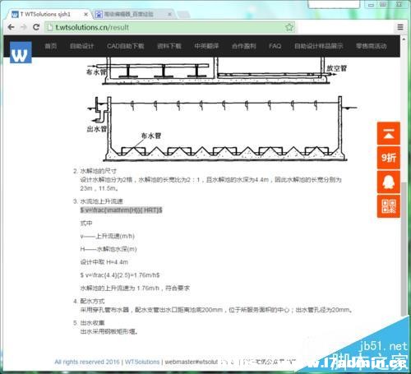Click the WTSolutions footer link
411x374 pixels.
pos(142,362)
